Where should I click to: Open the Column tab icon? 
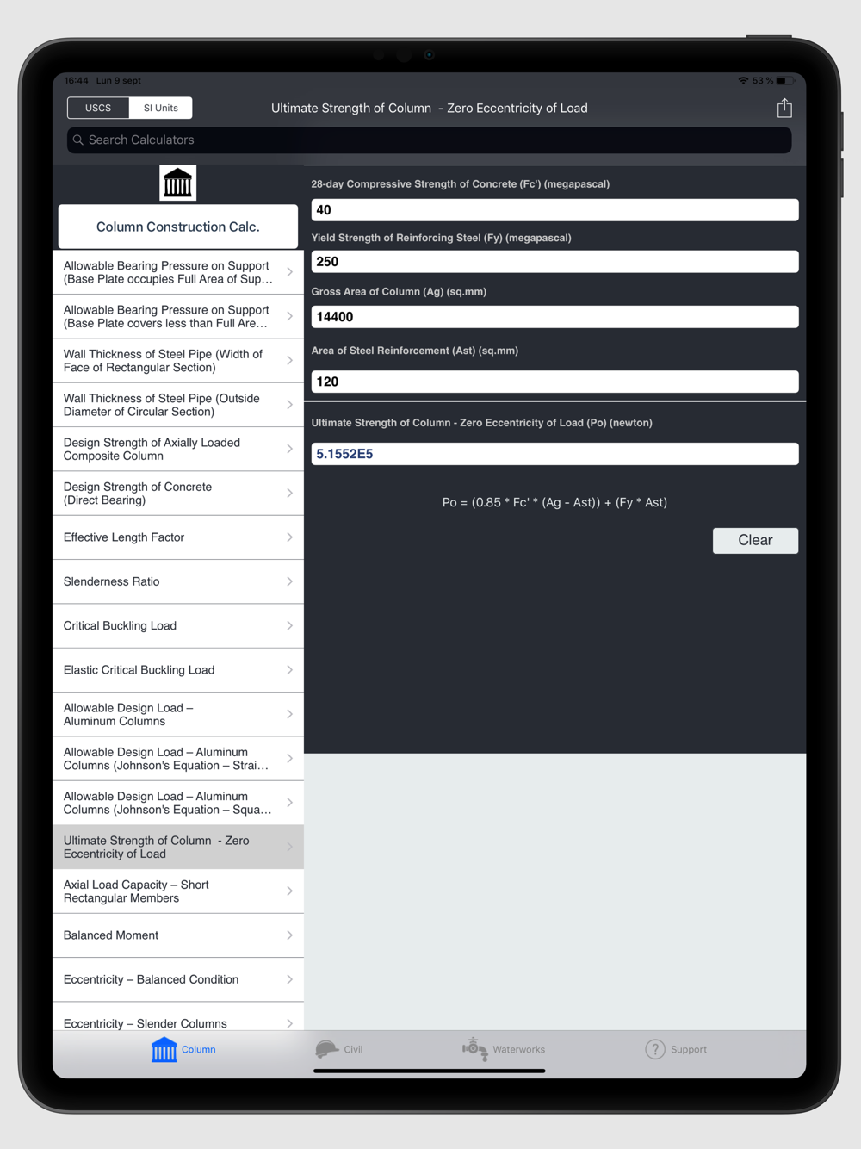coord(164,1049)
